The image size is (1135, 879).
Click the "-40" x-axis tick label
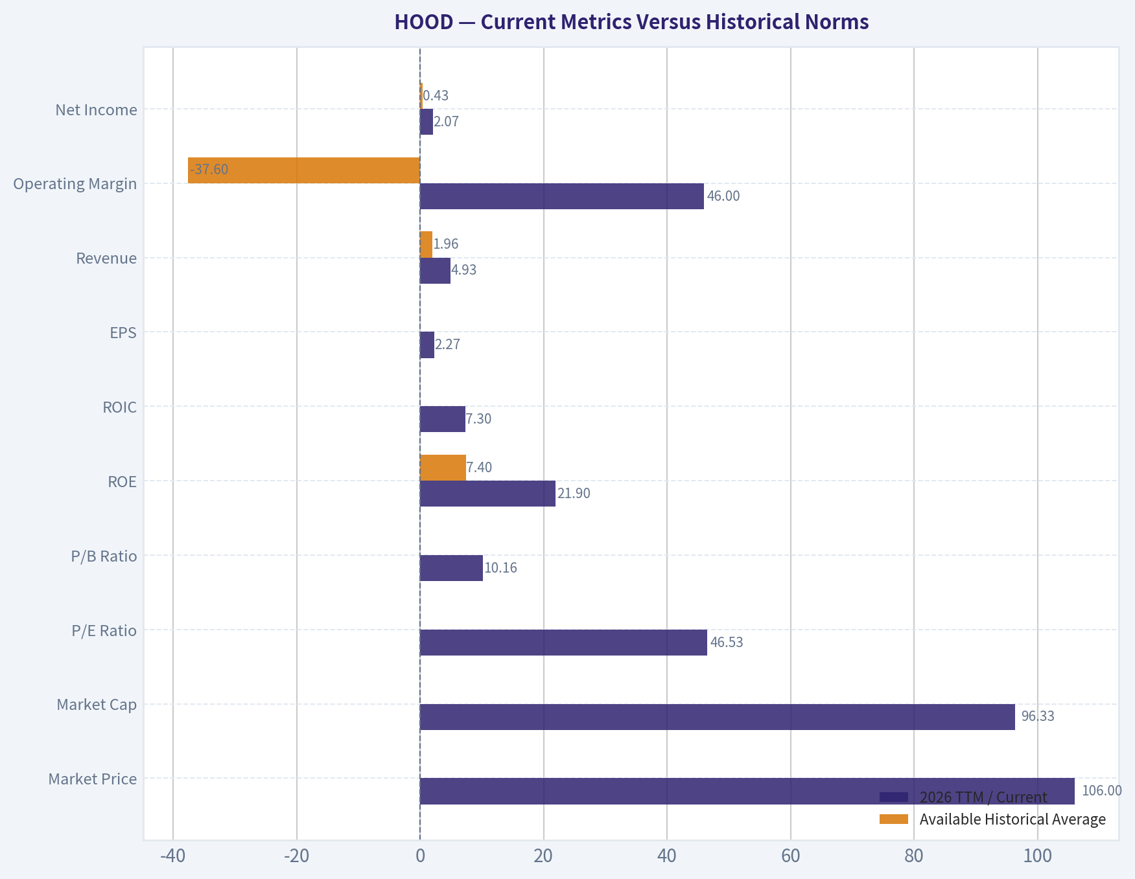tap(172, 856)
